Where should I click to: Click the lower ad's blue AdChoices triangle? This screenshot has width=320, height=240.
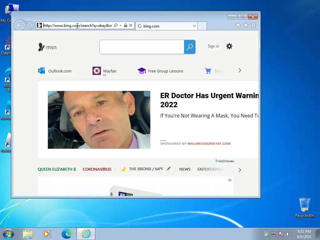click(230, 180)
